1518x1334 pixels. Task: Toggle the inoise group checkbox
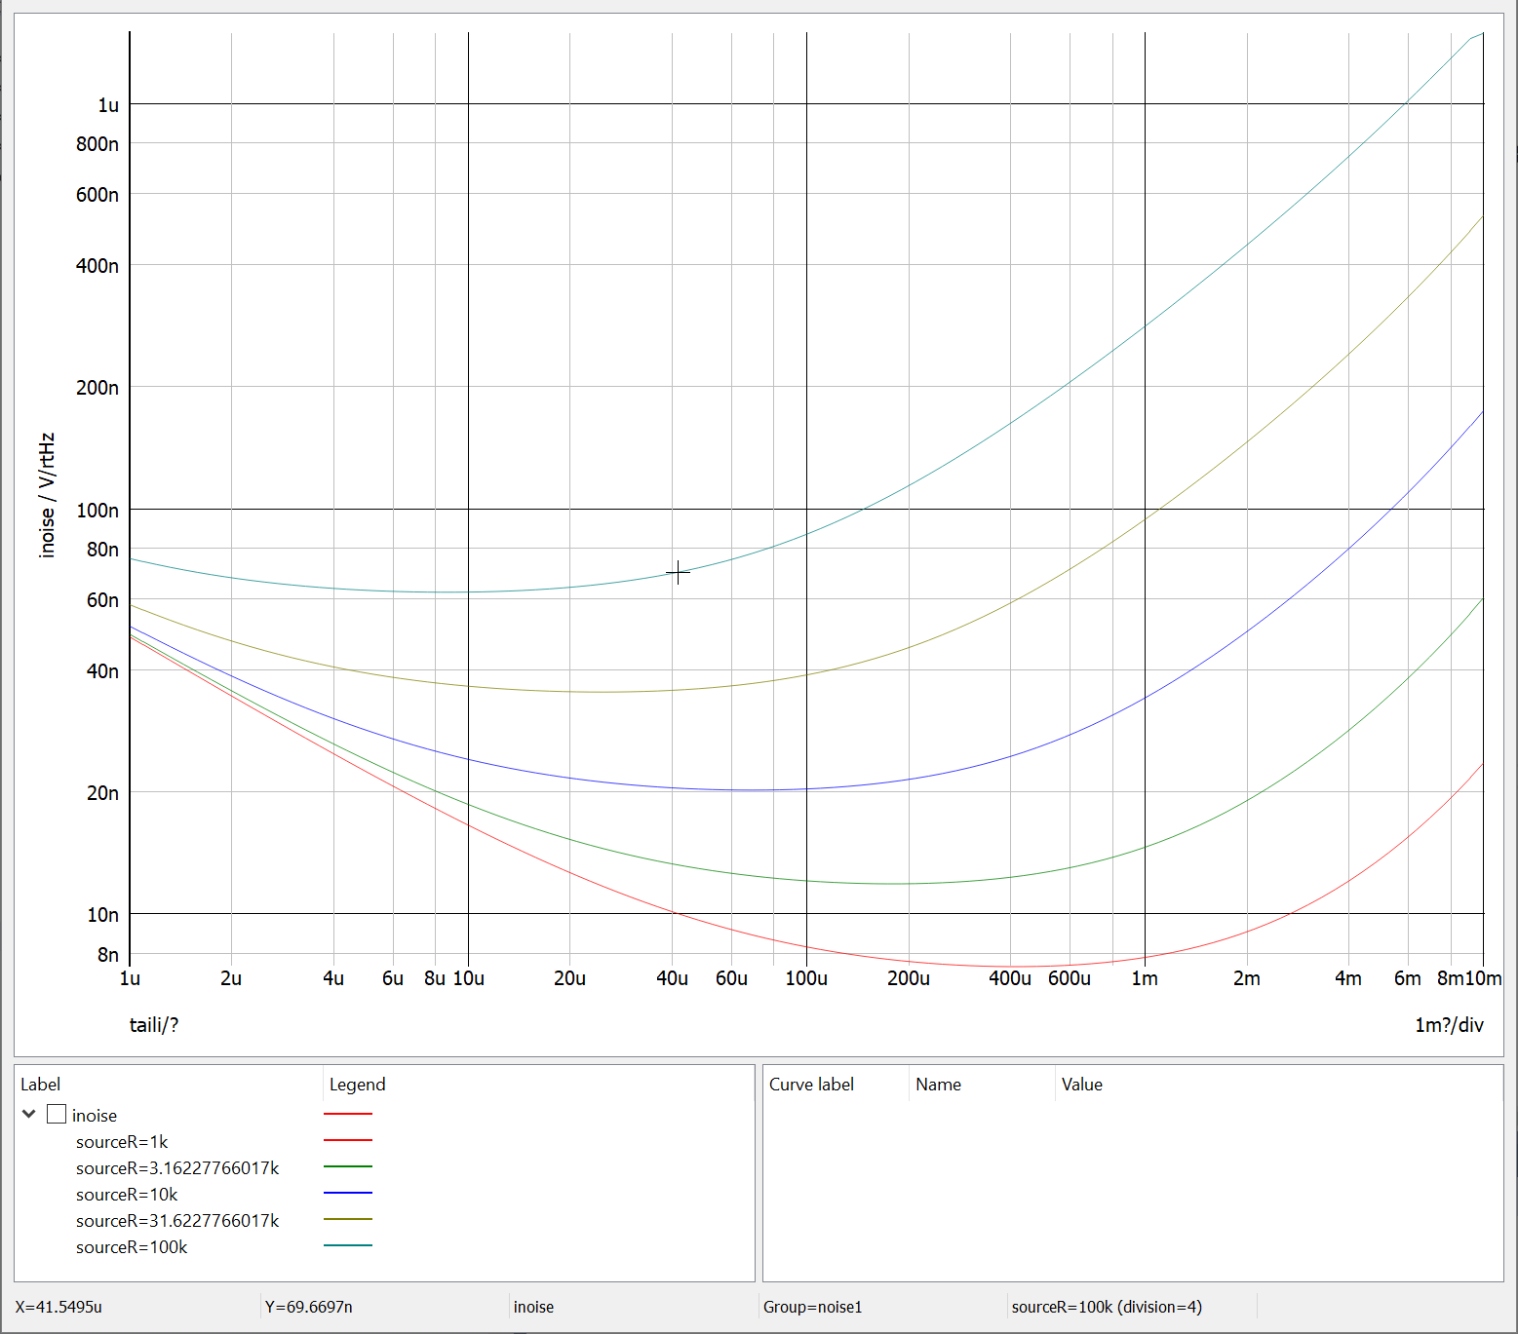click(x=57, y=1114)
